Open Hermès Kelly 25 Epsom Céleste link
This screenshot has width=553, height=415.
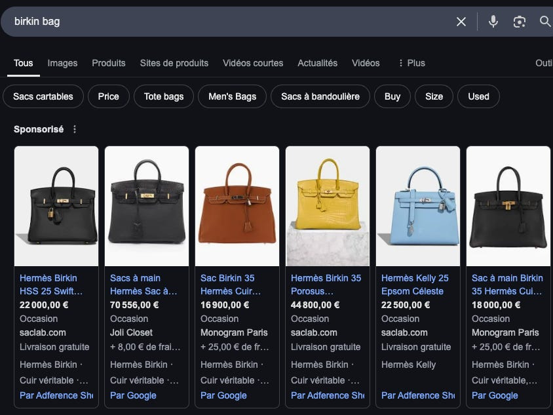coord(415,285)
